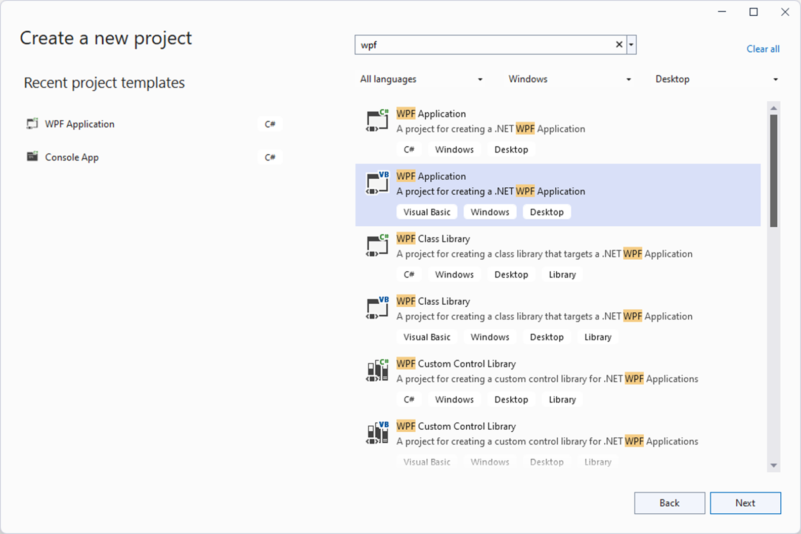The image size is (801, 534).
Task: Select recent template Console App
Action: click(x=72, y=157)
